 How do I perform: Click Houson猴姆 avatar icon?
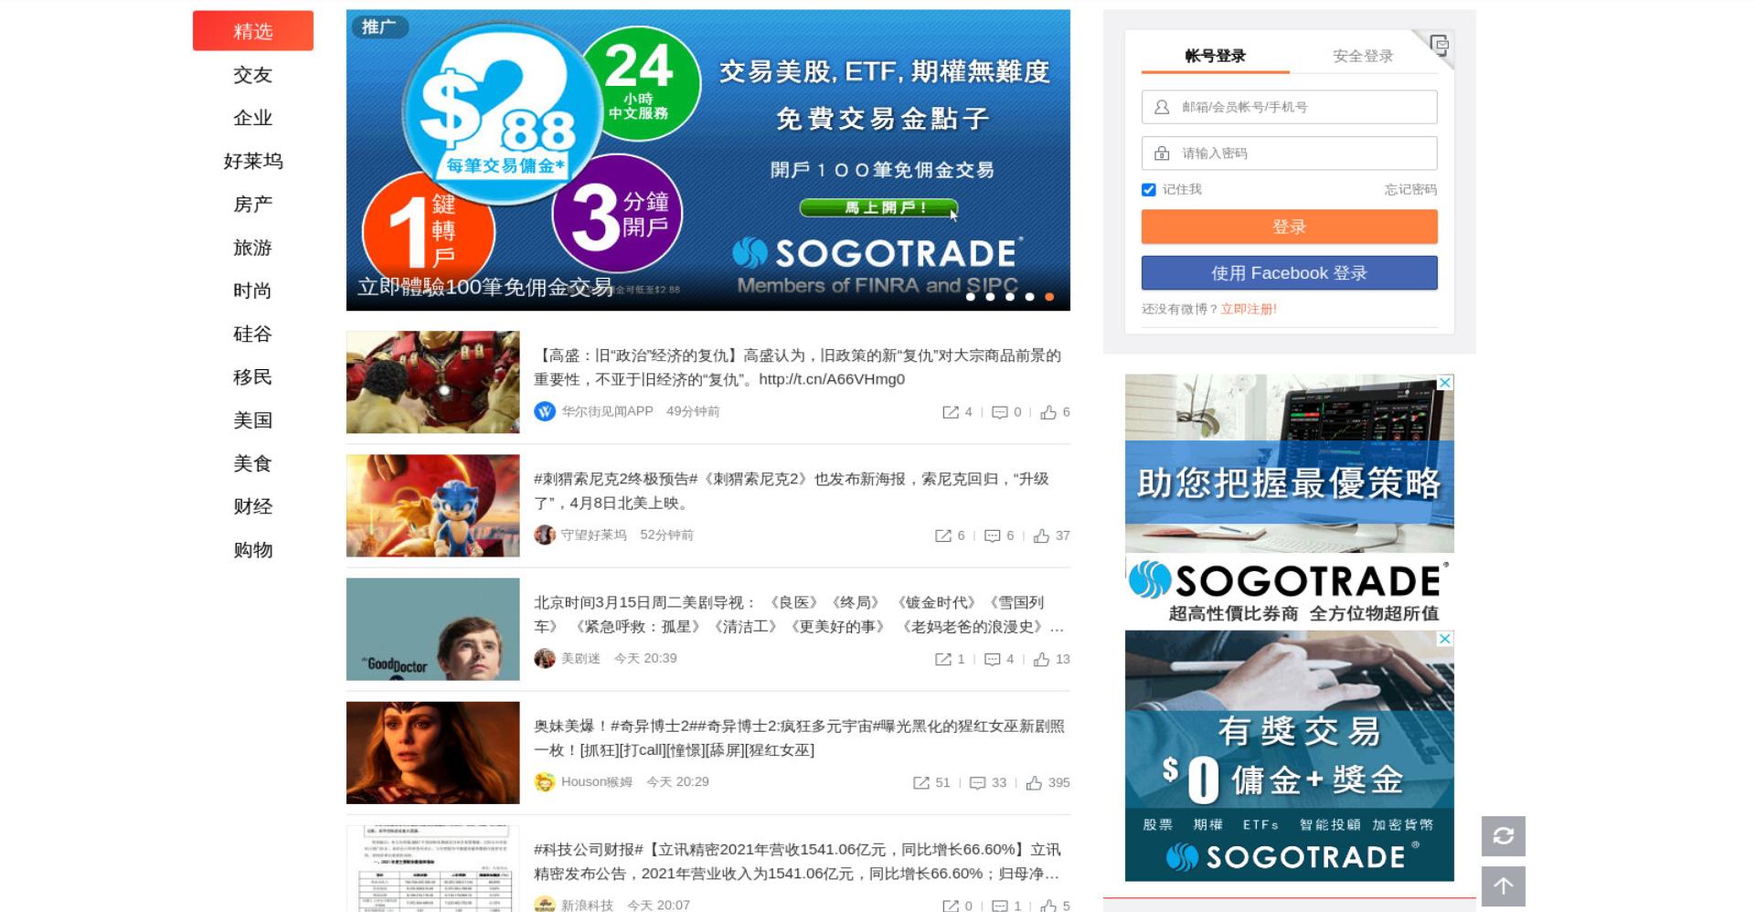coord(545,781)
